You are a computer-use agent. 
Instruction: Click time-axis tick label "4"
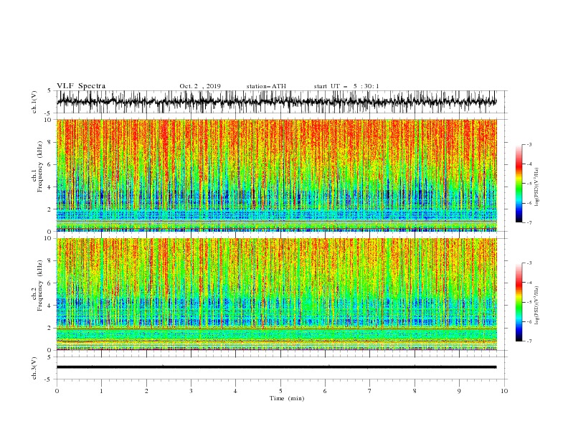(x=235, y=391)
